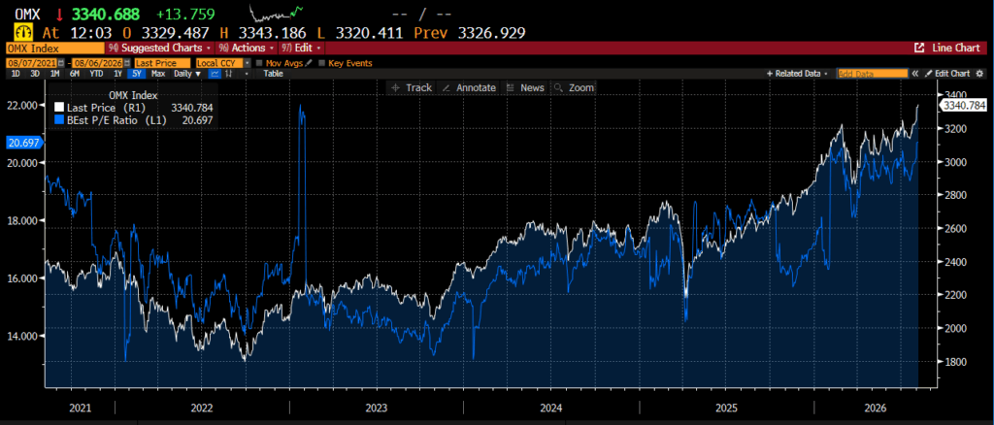Click the Last Price field selector
Image resolution: width=994 pixels, height=425 pixels.
tap(162, 63)
